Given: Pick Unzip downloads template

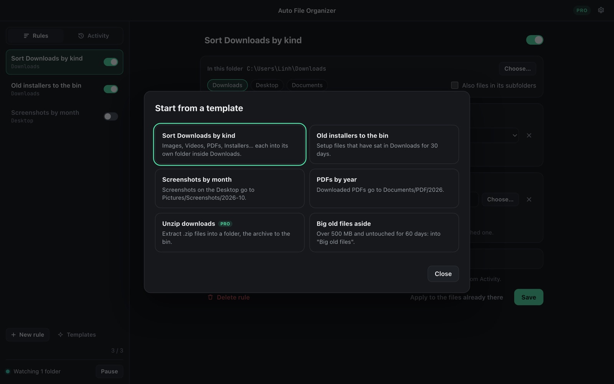Looking at the screenshot, I should pos(229,233).
